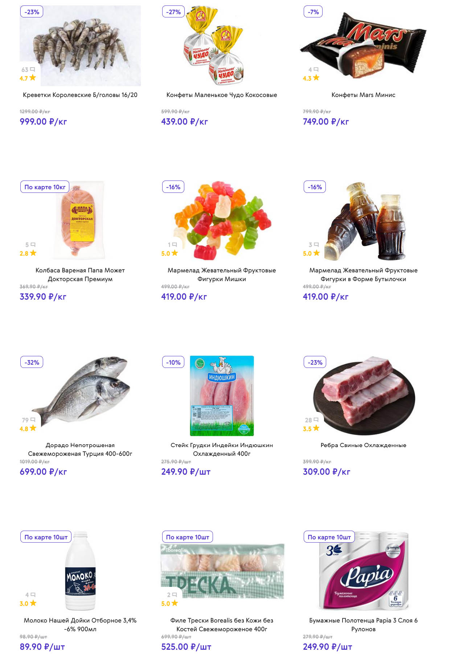Open Мармелад Фруктовые Фигурки Мишки link
The width and height of the screenshot is (455, 661).
pyautogui.click(x=222, y=275)
